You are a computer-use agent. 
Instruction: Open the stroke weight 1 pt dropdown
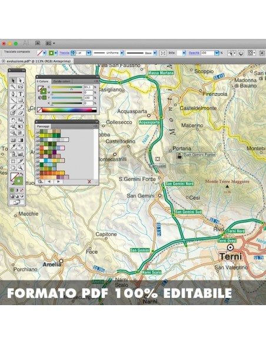[x=88, y=53]
